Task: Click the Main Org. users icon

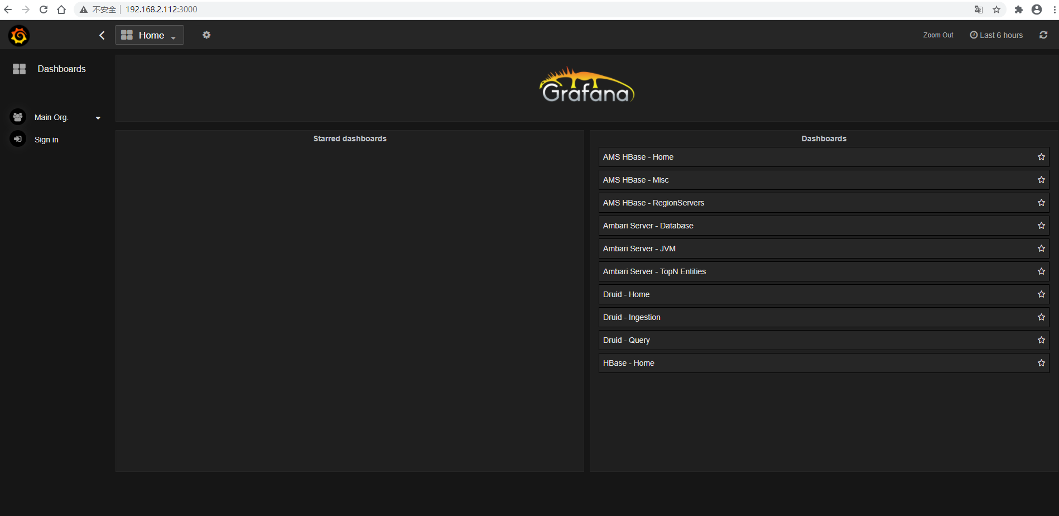Action: 18,117
